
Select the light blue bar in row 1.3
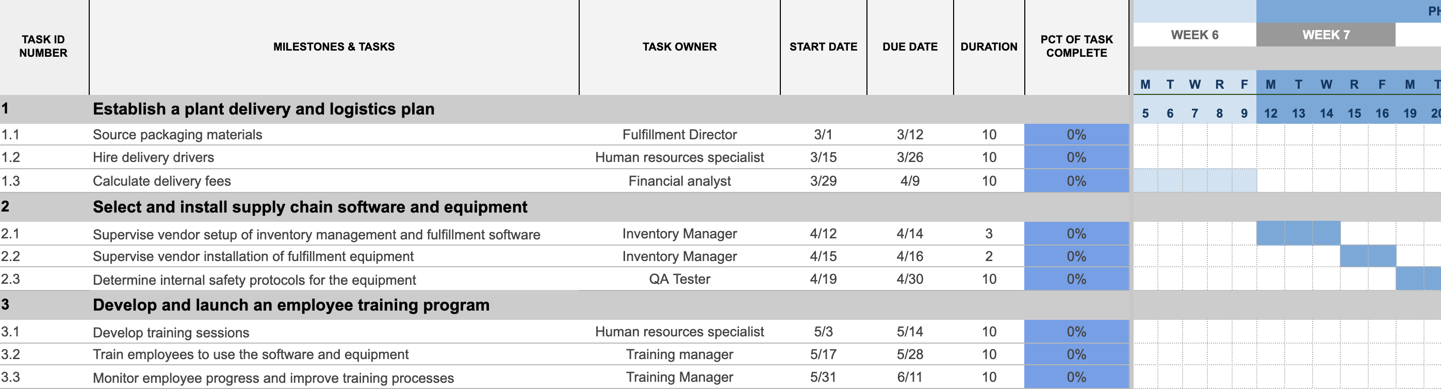pos(1194,181)
